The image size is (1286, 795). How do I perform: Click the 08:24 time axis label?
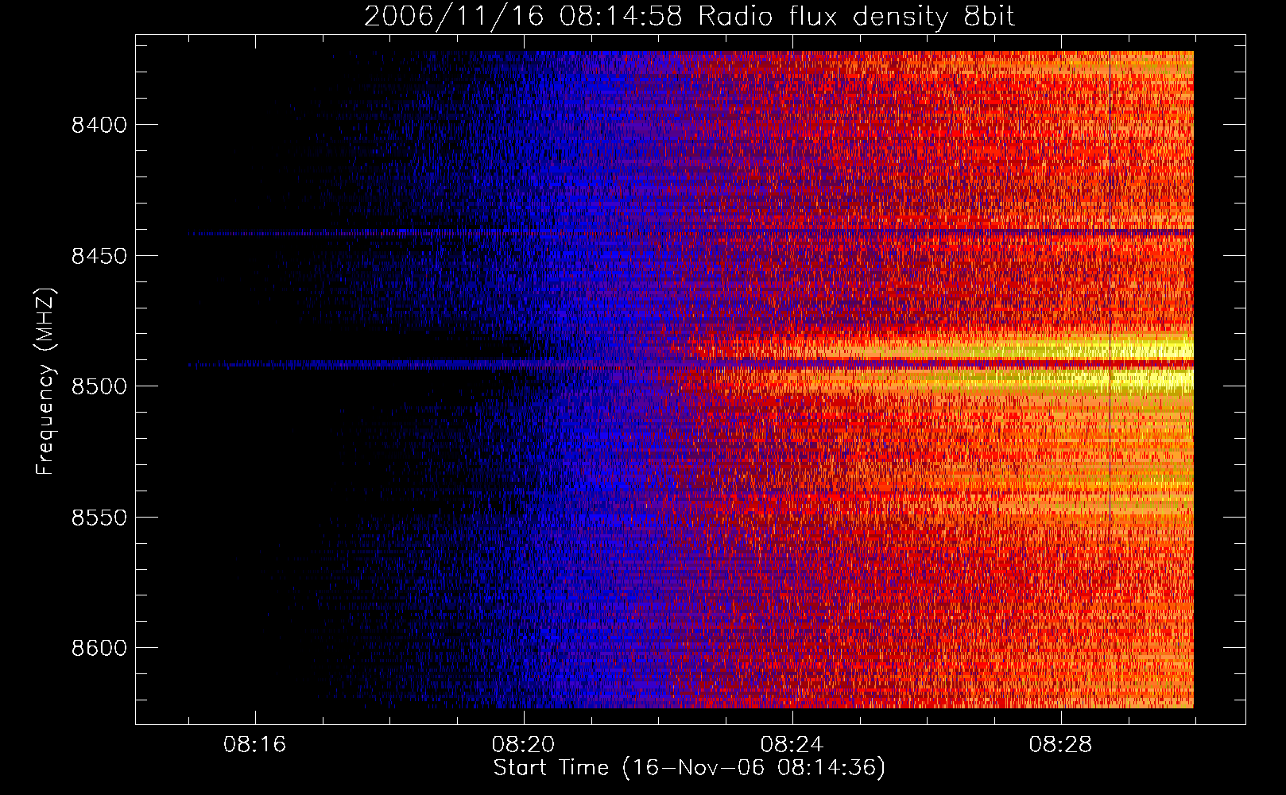click(792, 745)
